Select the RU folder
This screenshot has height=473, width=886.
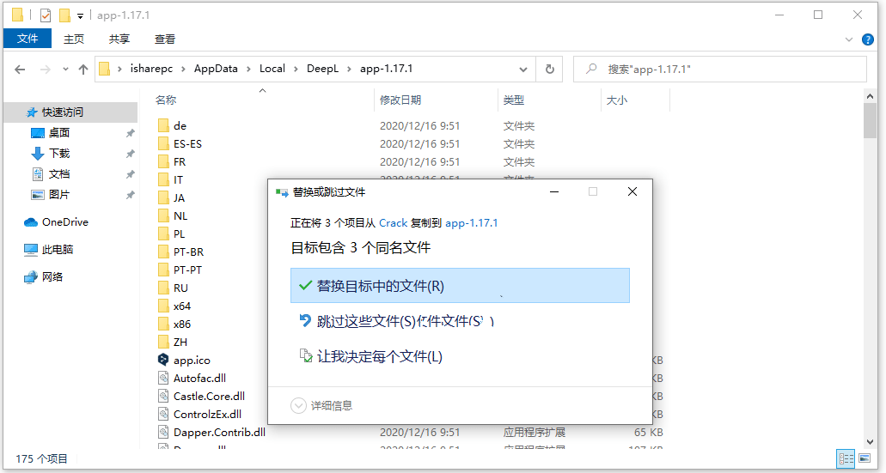[x=180, y=288]
